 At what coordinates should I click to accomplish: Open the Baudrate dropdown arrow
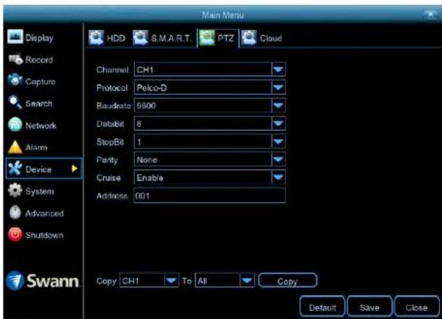point(278,106)
